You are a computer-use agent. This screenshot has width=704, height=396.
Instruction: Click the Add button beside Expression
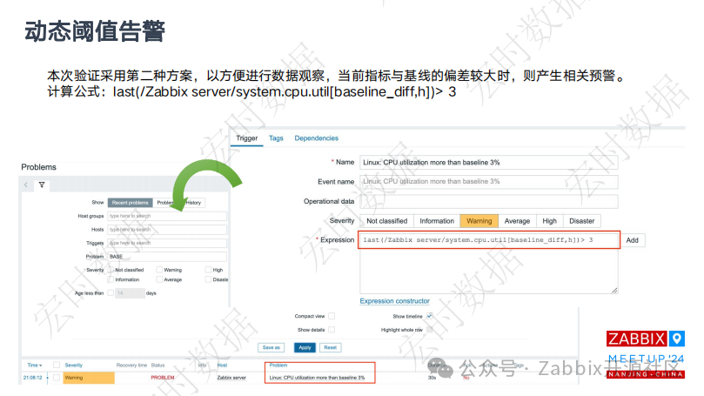[x=633, y=240]
